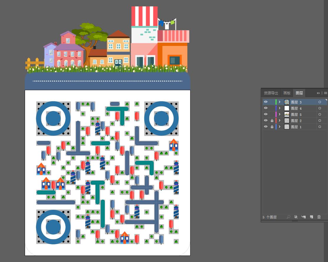328x262 pixels.
Task: Click bottom-left blue QR finder circle
Action: [x=53, y=227]
